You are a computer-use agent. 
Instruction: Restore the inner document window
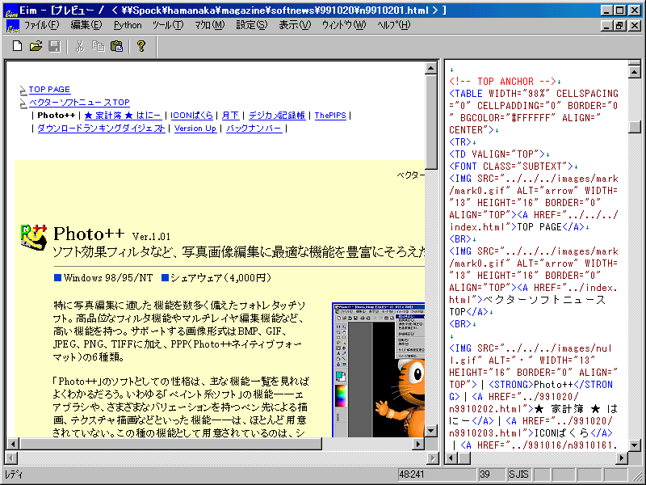[x=619, y=26]
